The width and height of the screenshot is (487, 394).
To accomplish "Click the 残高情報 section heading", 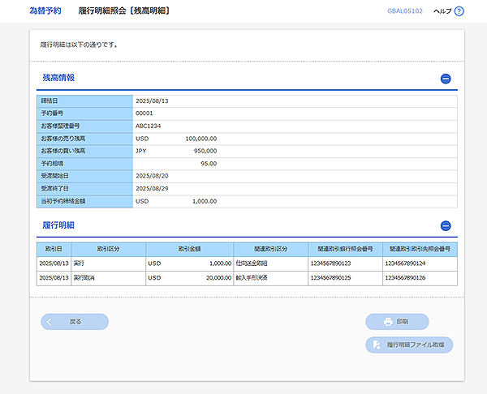I will pyautogui.click(x=58, y=78).
